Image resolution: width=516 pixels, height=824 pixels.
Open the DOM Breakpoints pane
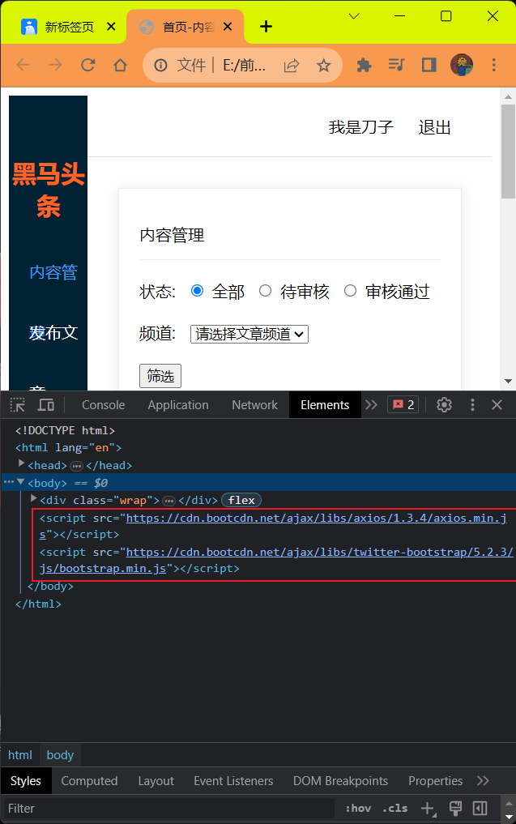tap(340, 781)
